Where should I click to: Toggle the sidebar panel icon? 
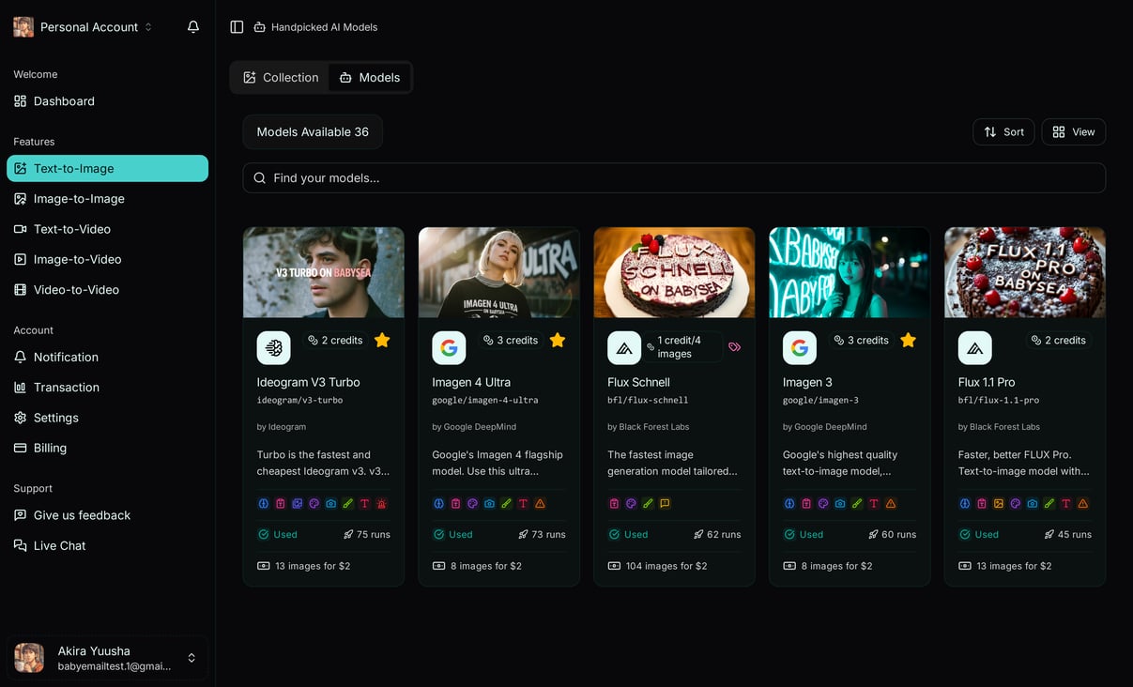(237, 27)
